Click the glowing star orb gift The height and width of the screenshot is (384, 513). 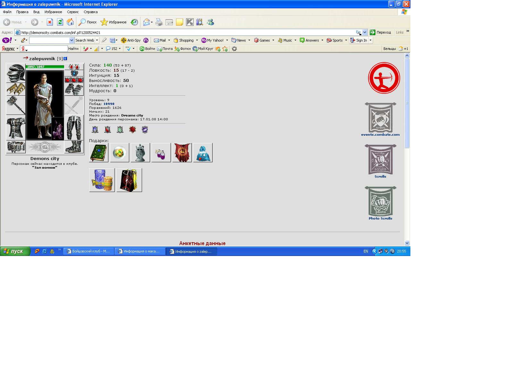click(120, 153)
